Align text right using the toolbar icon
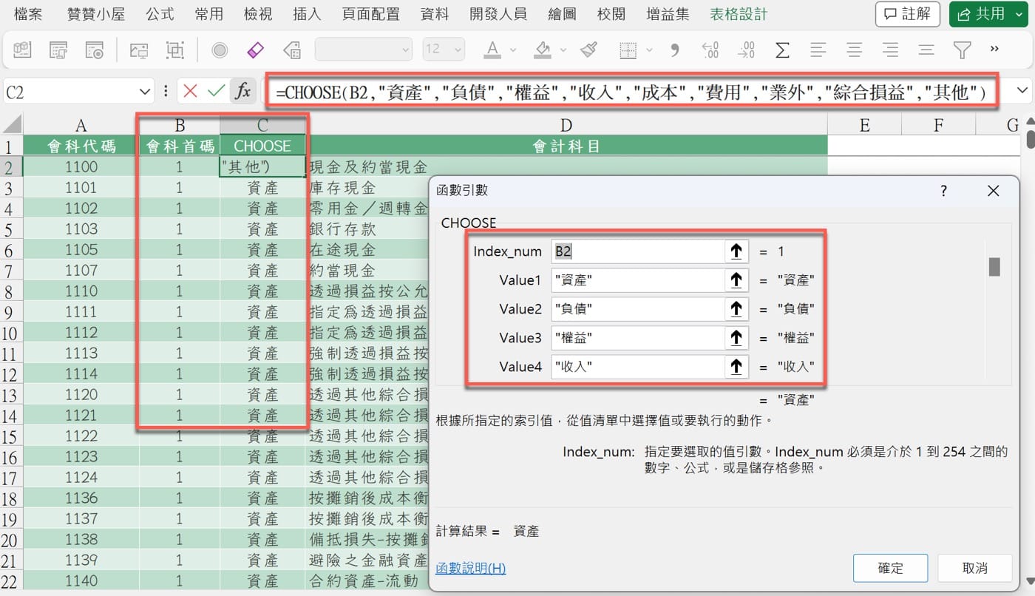This screenshot has height=596, width=1035. point(890,50)
